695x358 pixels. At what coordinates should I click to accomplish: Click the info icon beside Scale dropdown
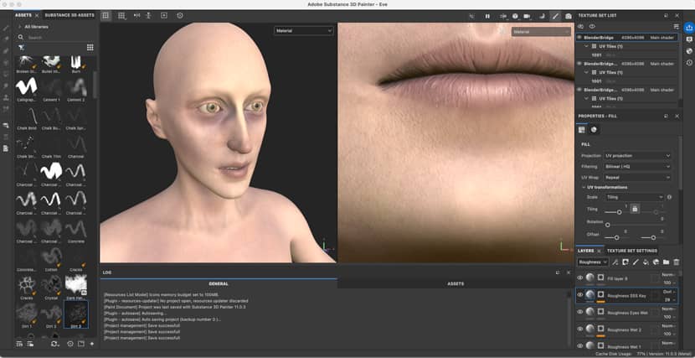(x=669, y=197)
